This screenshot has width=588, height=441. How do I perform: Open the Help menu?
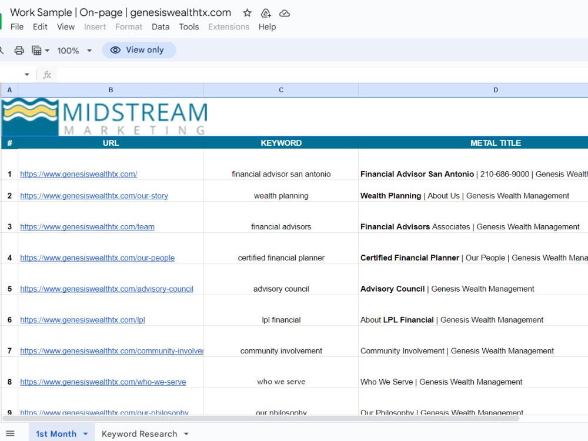pyautogui.click(x=267, y=27)
